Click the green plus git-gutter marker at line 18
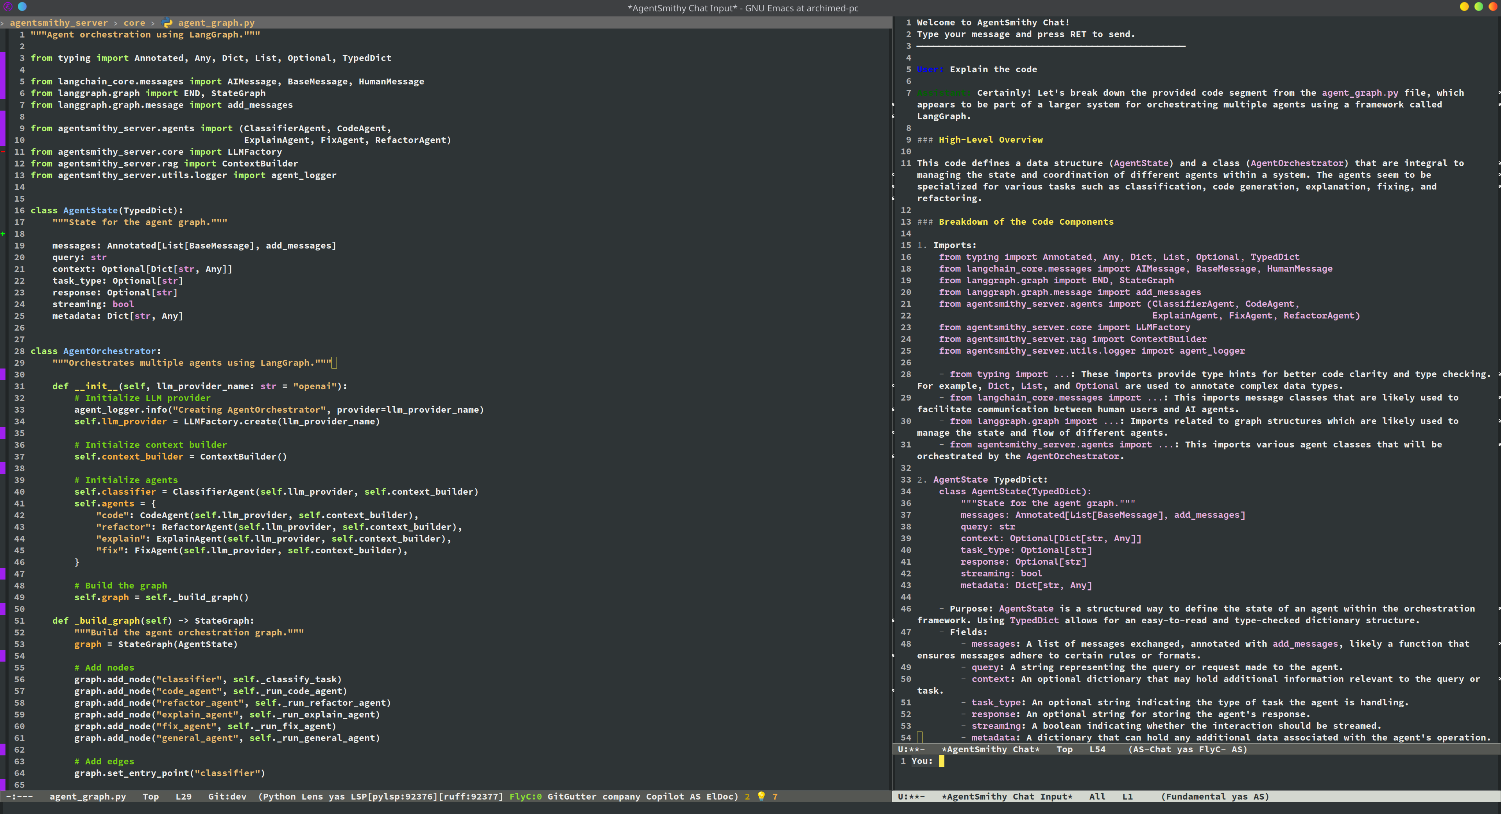This screenshot has height=814, width=1501. coord(3,234)
